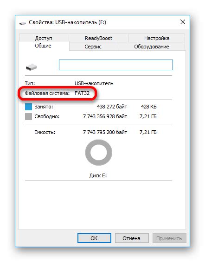Confirm with the OK button

click(94, 238)
